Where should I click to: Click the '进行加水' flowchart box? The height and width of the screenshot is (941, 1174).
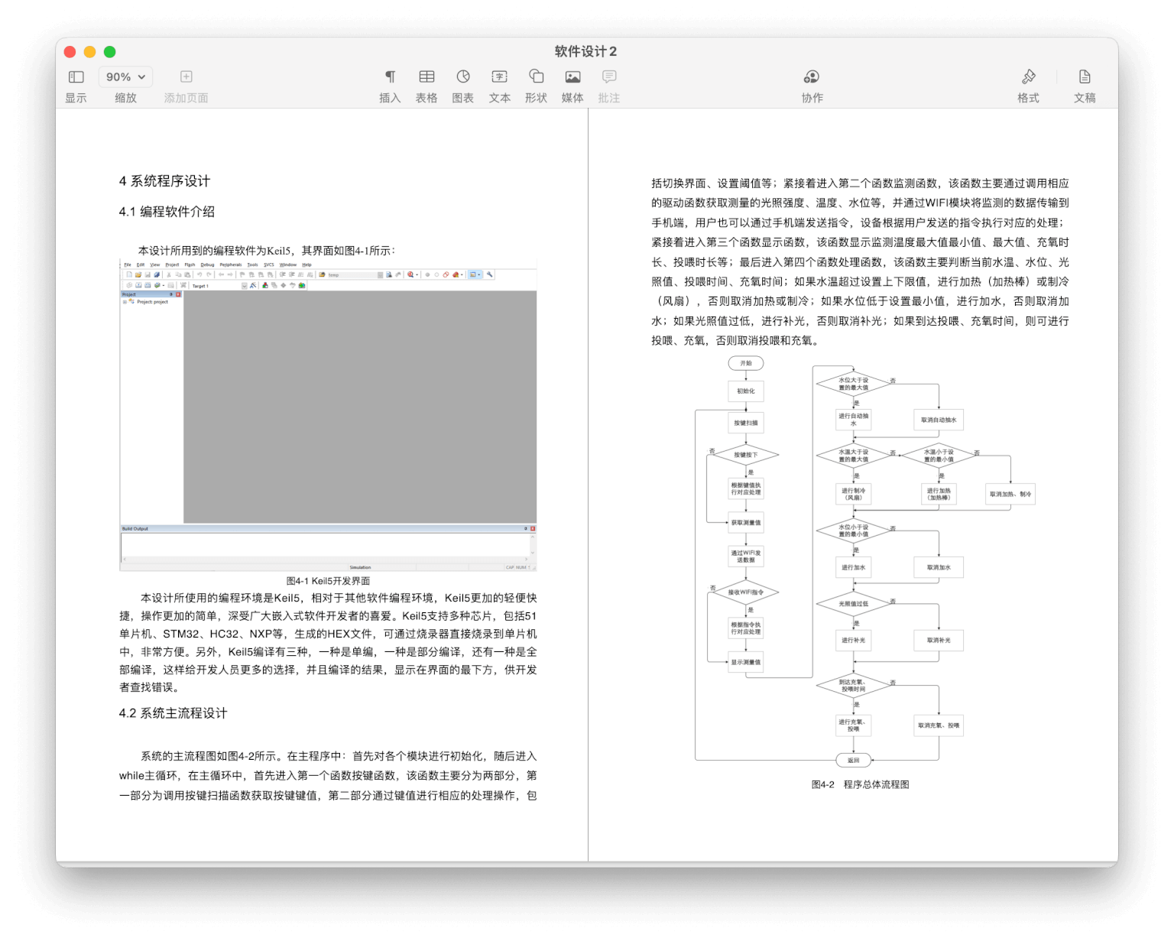click(853, 567)
